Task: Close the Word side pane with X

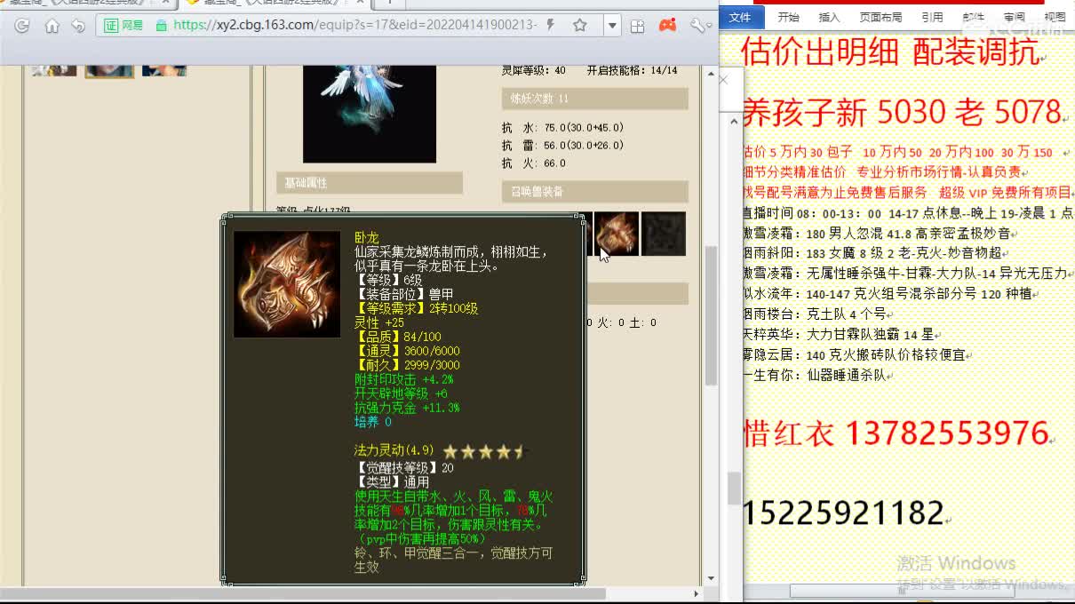Action: [x=723, y=80]
